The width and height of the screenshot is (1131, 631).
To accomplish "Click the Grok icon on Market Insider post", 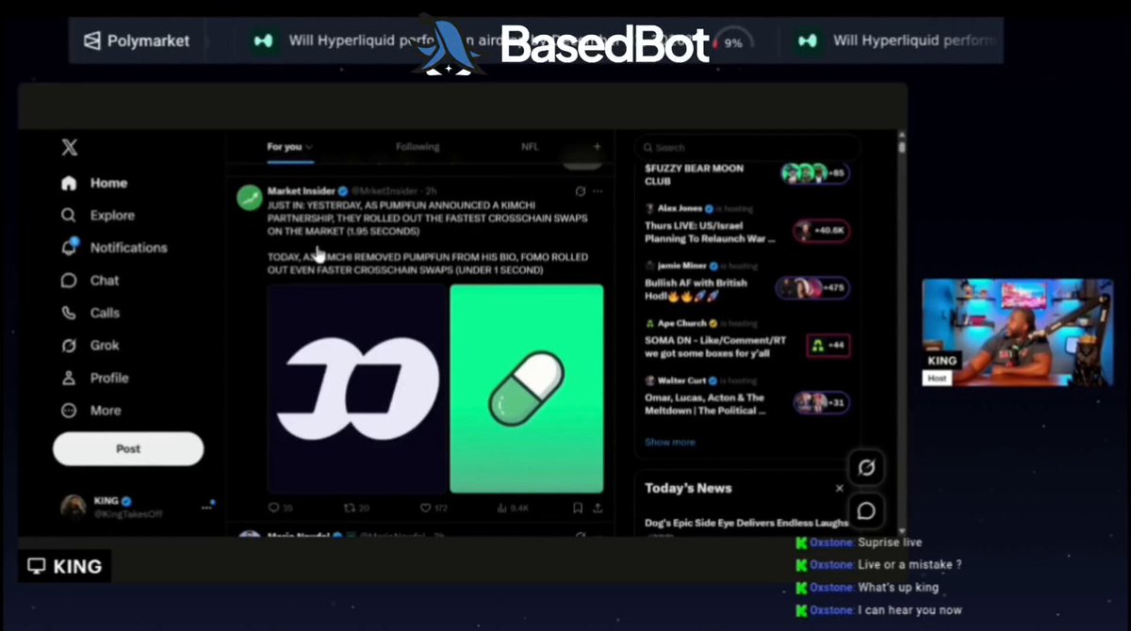I will pyautogui.click(x=581, y=191).
